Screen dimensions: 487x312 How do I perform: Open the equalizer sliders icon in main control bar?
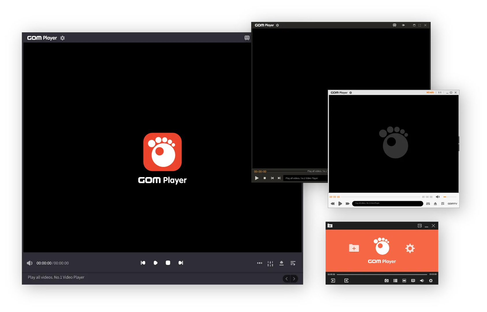[270, 263]
